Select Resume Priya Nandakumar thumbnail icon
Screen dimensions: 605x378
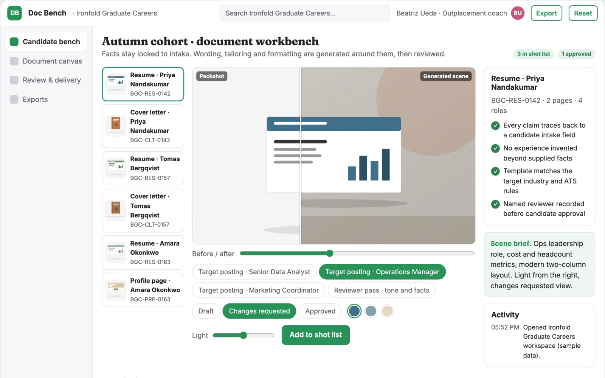tap(116, 84)
